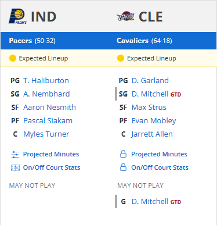Click D. Mitchell in the SG starting slot

point(150,94)
